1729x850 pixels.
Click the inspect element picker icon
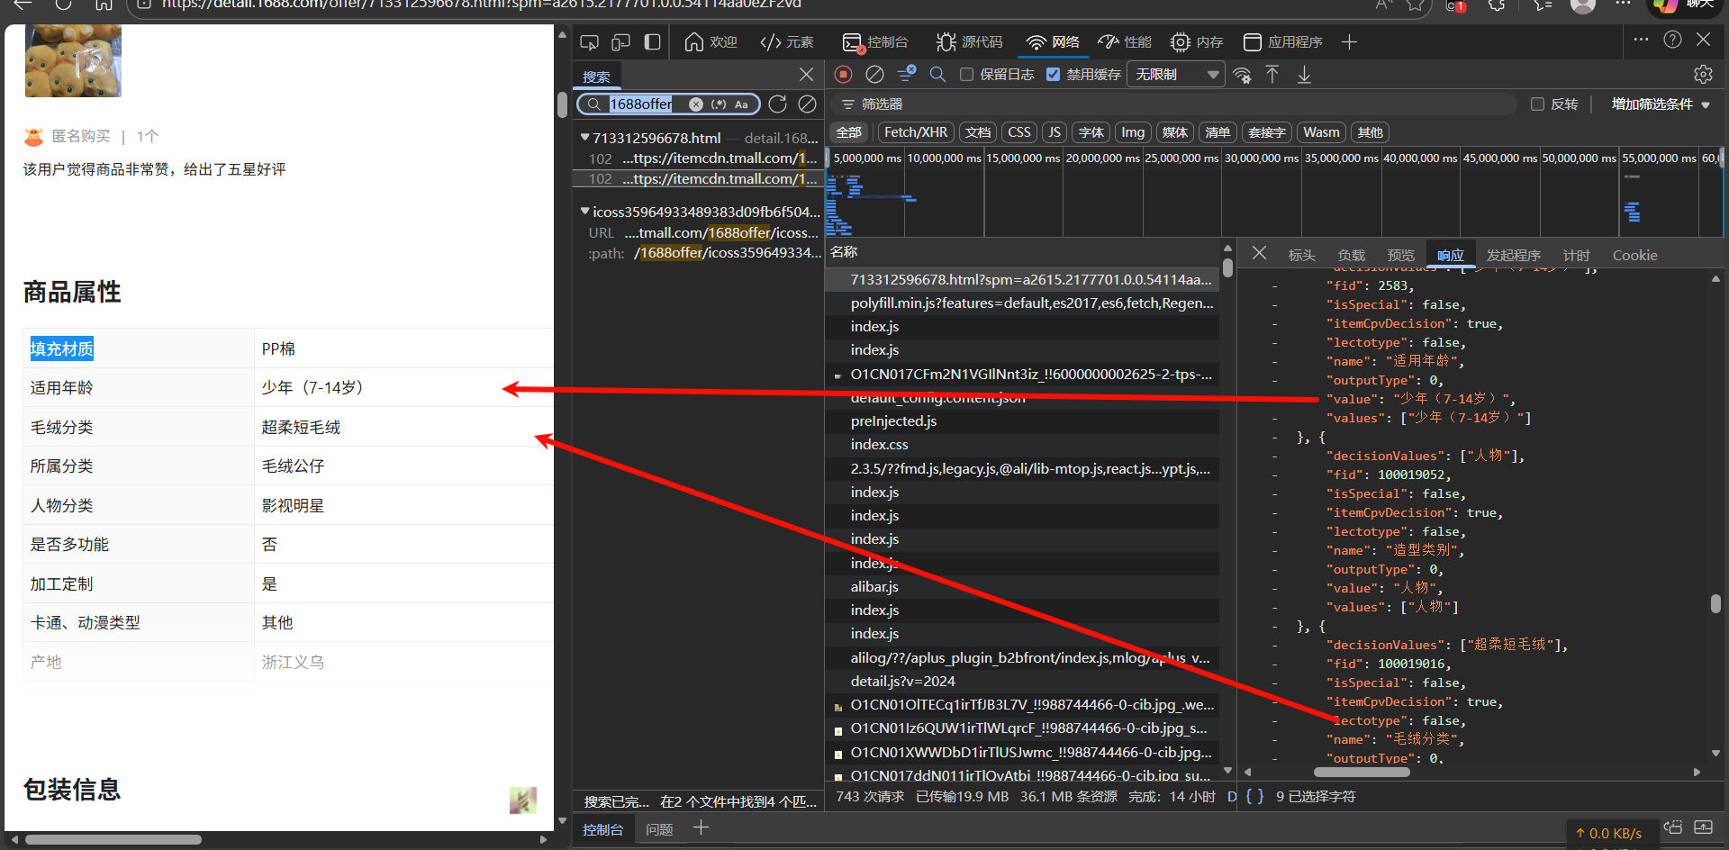tap(590, 42)
